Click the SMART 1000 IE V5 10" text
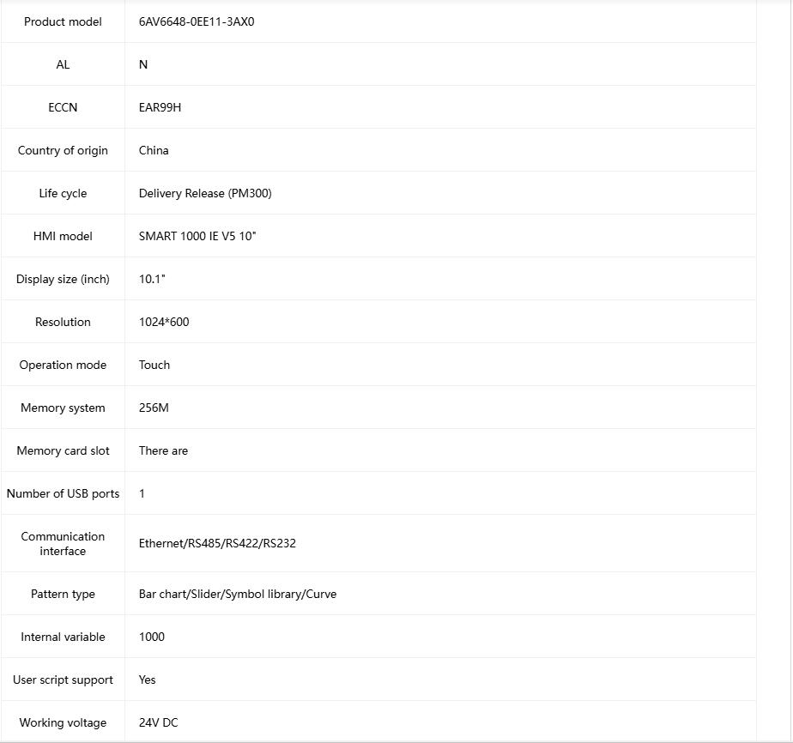This screenshot has height=743, width=793. [x=197, y=236]
